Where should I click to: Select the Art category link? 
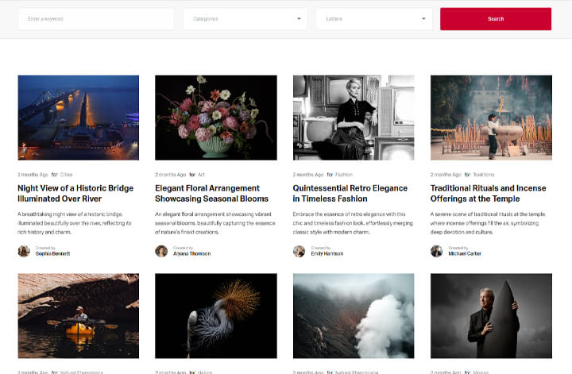[201, 175]
